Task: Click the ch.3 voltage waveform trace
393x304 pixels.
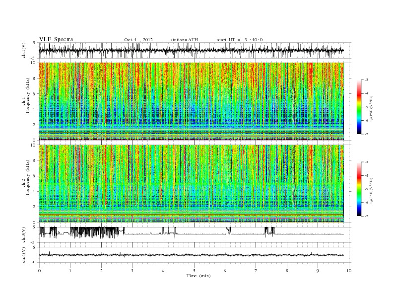Action: [191, 233]
